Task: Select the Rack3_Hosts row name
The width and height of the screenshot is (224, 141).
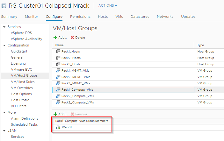Action: (x=71, y=64)
